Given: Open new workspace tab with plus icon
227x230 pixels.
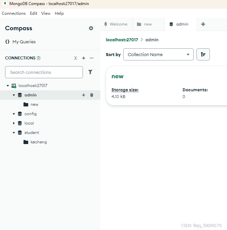Looking at the screenshot, I should pyautogui.click(x=203, y=24).
